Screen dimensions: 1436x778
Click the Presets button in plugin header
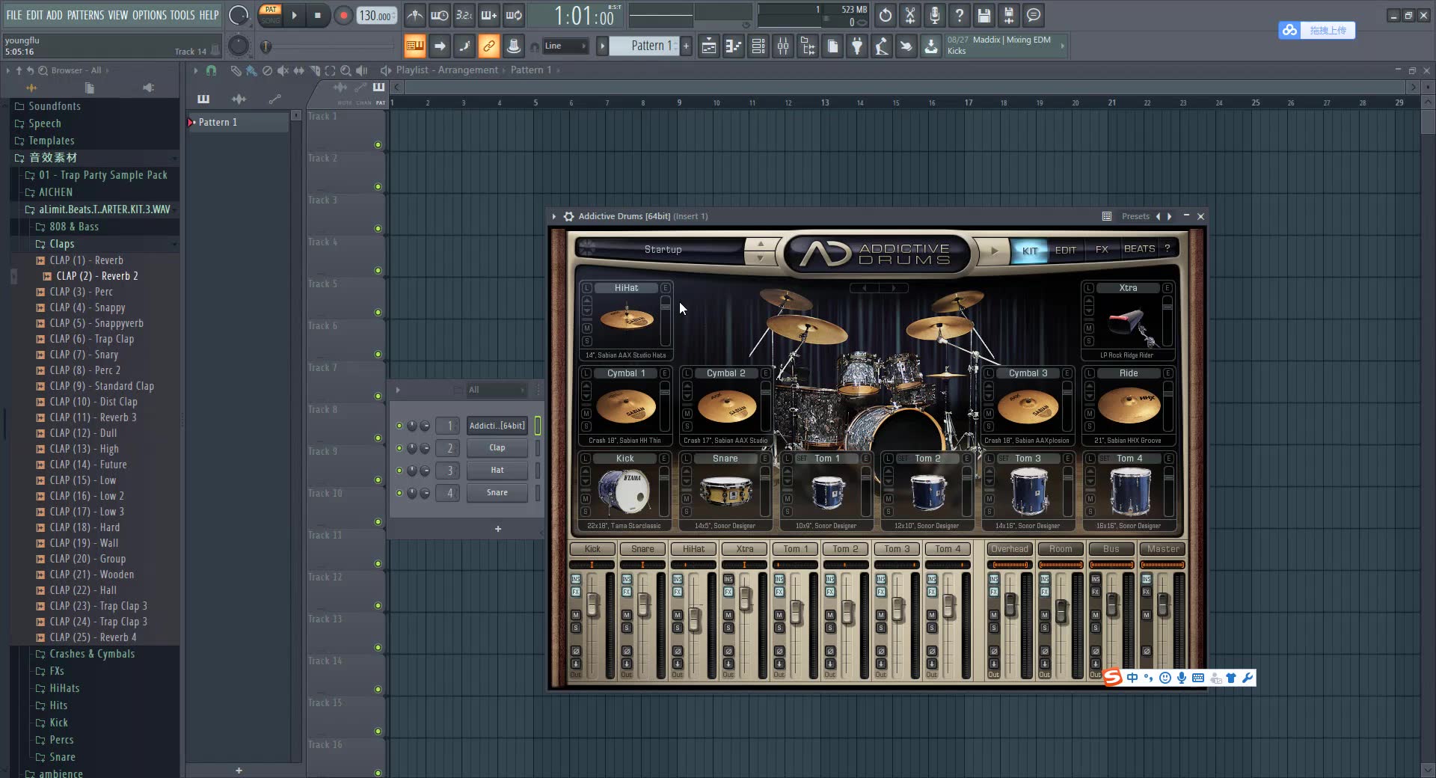1135,216
